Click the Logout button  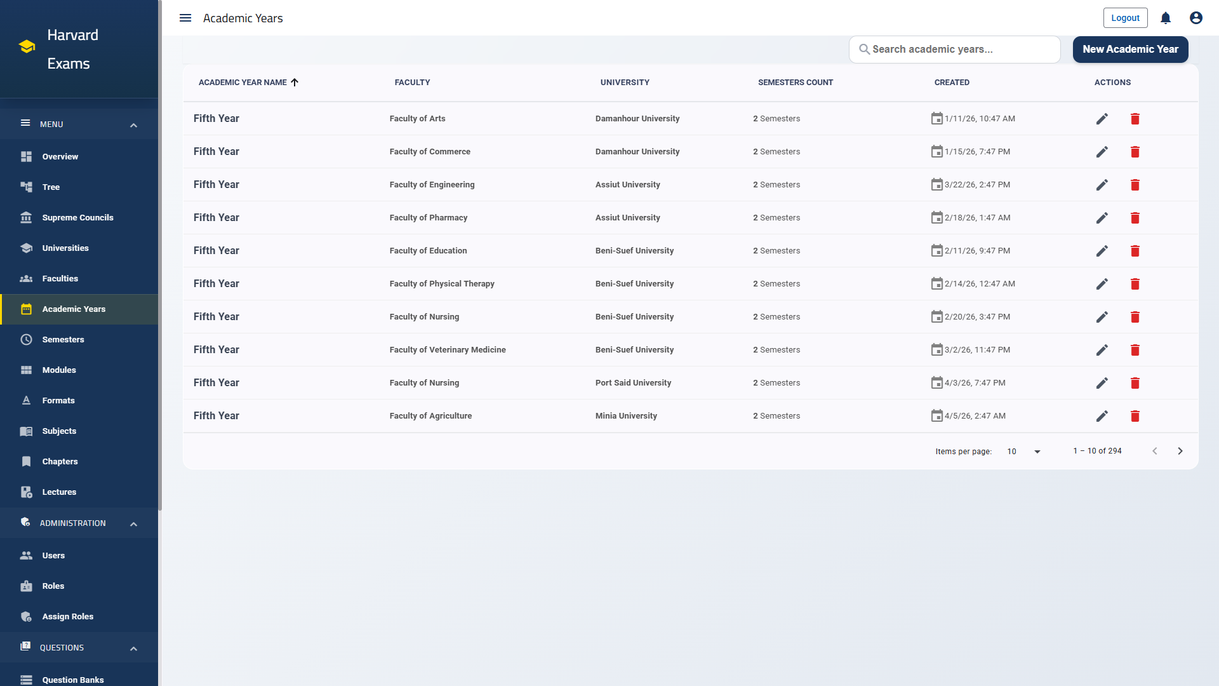[1125, 18]
